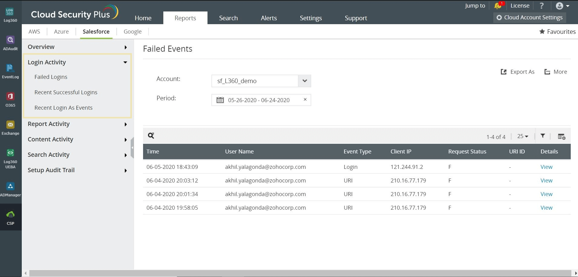This screenshot has height=277, width=578.
Task: Open Recent Successful Logins report
Action: (x=66, y=92)
